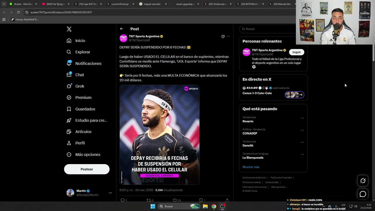The height and width of the screenshot is (211, 375).
Task: Open Inicio from the sidebar
Action: click(x=76, y=41)
